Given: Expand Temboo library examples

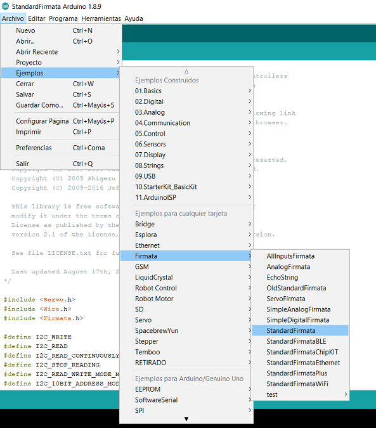Looking at the screenshot, I should pos(186,352).
